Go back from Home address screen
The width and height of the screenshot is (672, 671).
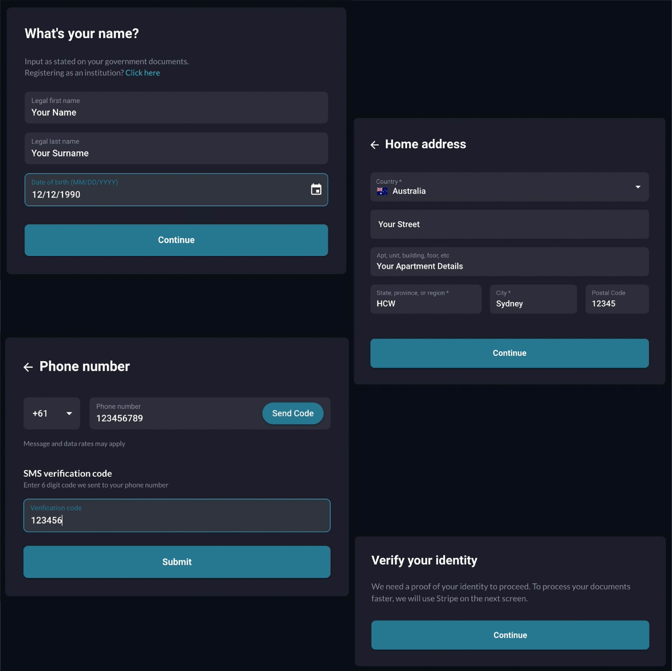coord(375,145)
